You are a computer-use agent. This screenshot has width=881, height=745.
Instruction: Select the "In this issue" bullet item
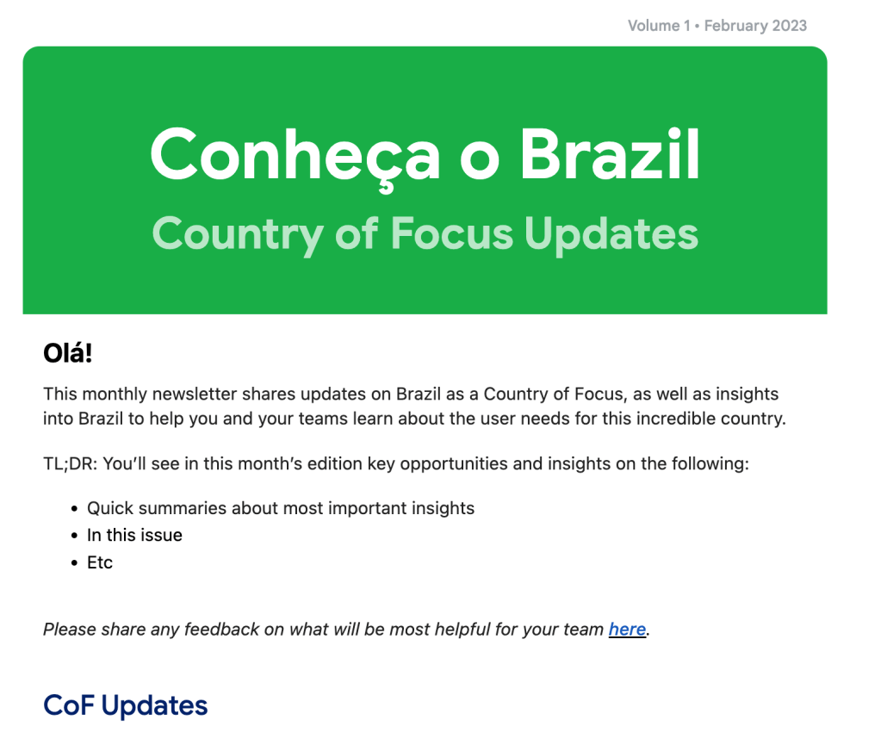tap(134, 535)
